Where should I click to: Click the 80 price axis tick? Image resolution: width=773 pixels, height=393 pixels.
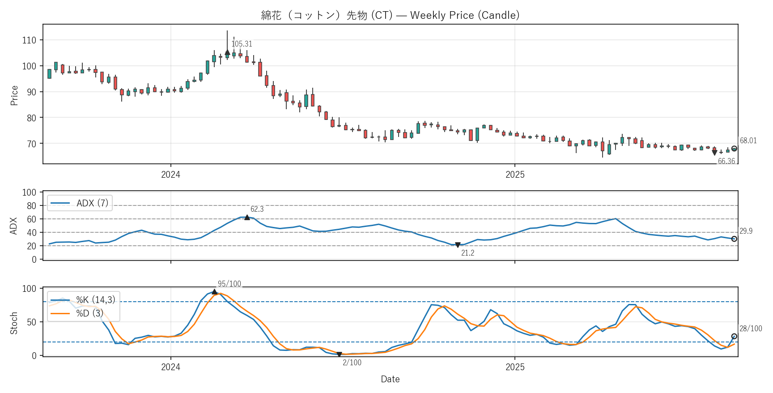point(31,118)
